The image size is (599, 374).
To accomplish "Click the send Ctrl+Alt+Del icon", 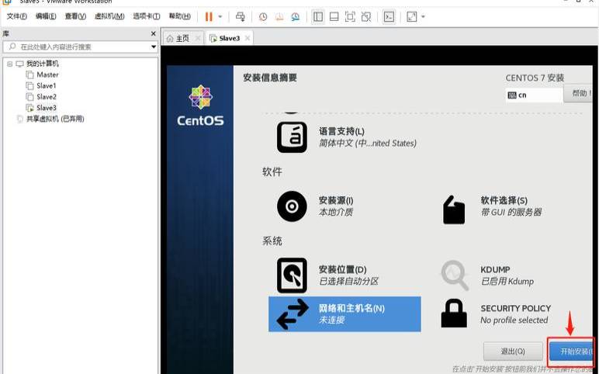I will pyautogui.click(x=241, y=16).
